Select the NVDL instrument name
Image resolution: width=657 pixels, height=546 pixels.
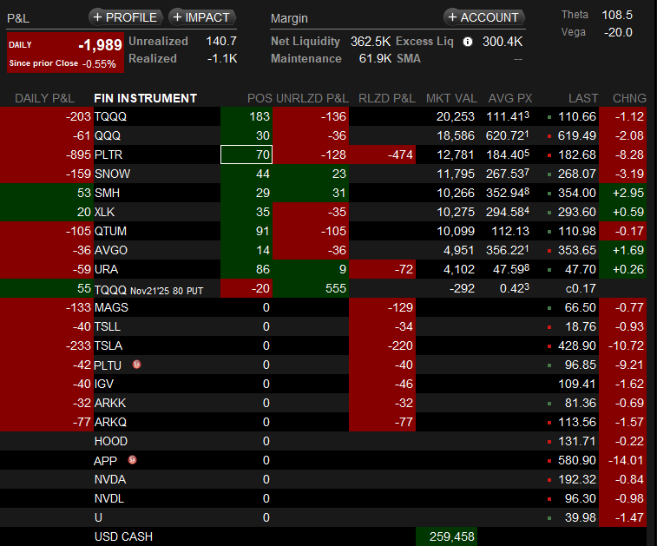coord(109,498)
